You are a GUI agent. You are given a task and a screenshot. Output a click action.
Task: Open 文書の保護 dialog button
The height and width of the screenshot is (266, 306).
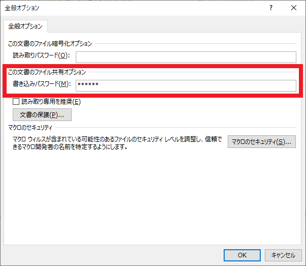pos(42,115)
